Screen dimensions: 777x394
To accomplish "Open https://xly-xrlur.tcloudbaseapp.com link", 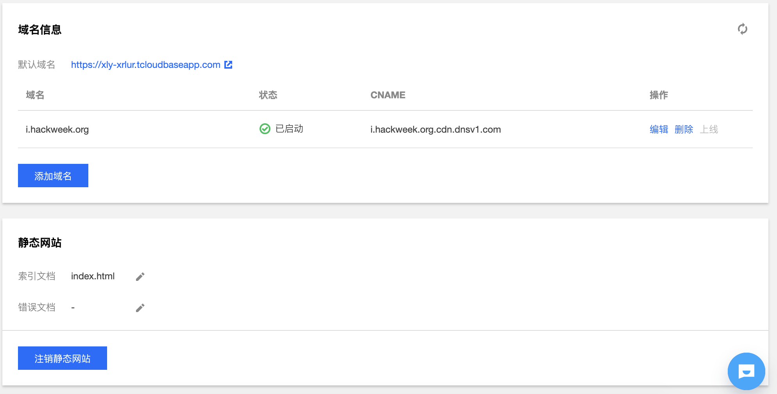I will coord(146,65).
